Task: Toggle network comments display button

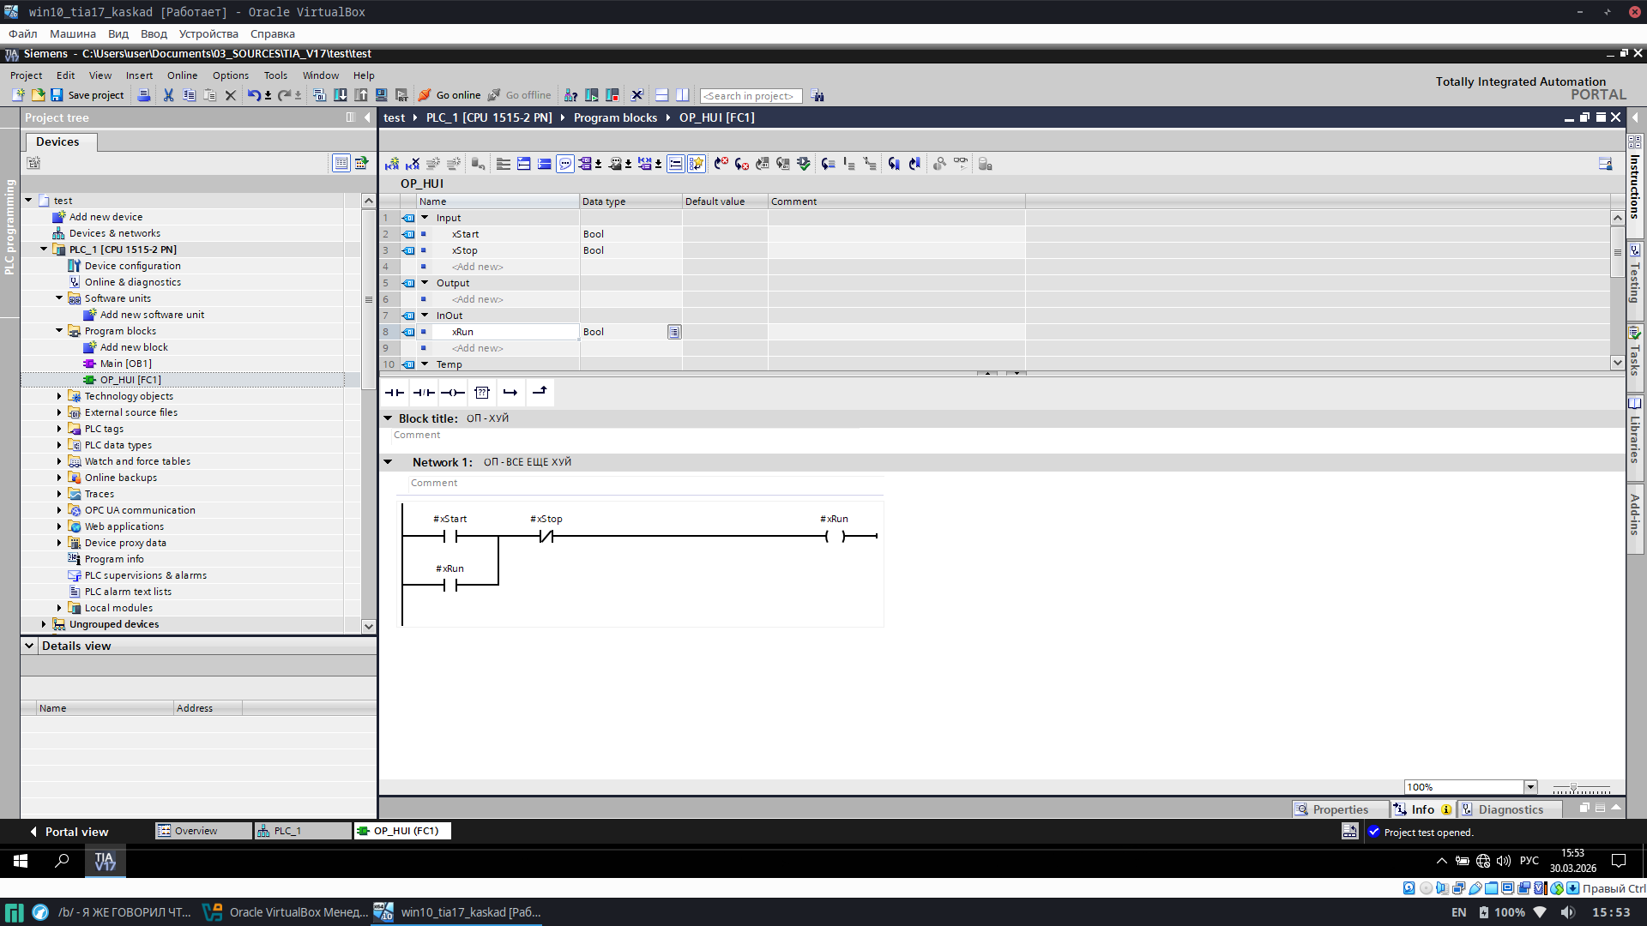Action: point(565,164)
